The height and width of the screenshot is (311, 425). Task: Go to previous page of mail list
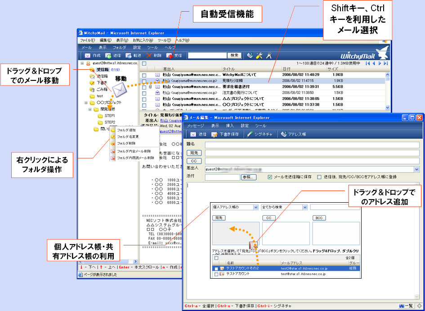point(374,63)
